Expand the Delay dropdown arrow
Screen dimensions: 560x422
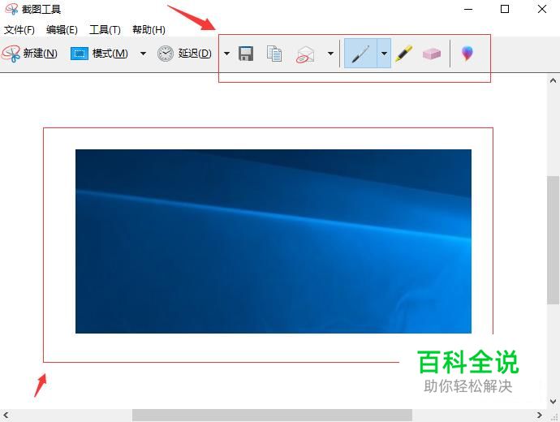(x=226, y=54)
